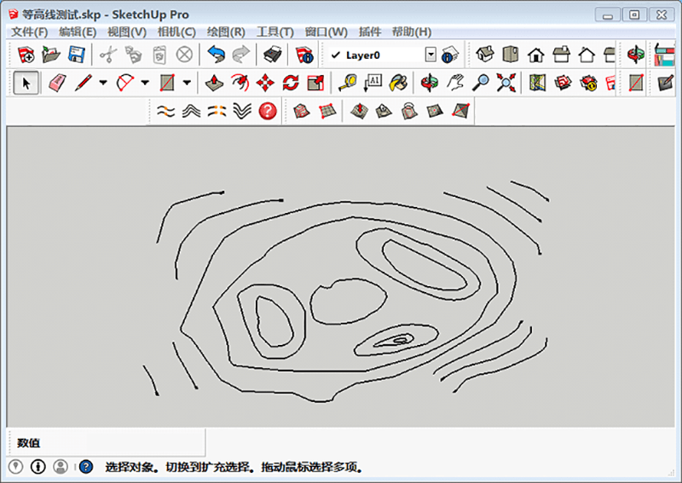
Task: Expand the arc tool dropdown arrow
Action: coord(145,83)
